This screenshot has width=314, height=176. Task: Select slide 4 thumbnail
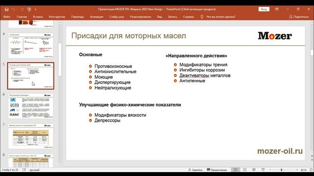31,45
